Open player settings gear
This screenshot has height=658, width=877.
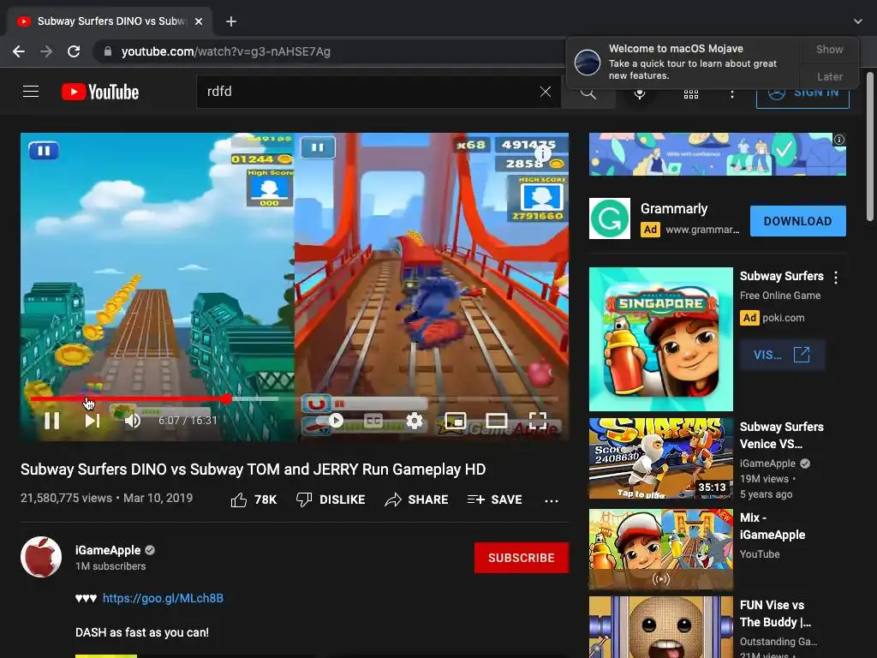click(x=415, y=420)
